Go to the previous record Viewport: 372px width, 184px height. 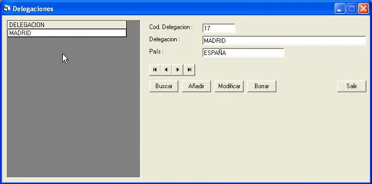[x=166, y=70]
